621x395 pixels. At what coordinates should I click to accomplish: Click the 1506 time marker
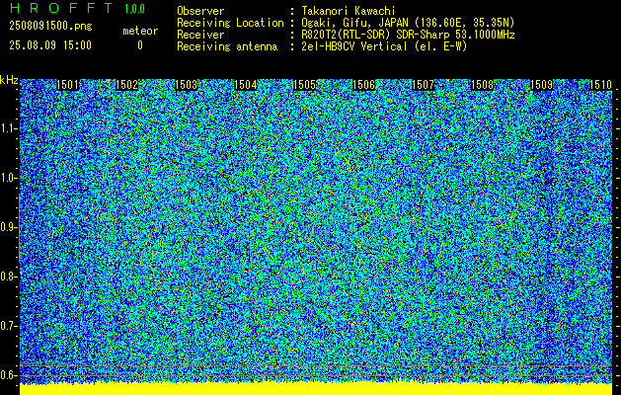point(363,85)
